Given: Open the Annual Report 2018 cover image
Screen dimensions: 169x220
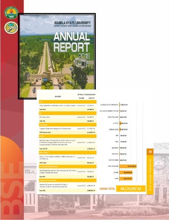Looking at the screenshot, I should pyautogui.click(x=57, y=56).
